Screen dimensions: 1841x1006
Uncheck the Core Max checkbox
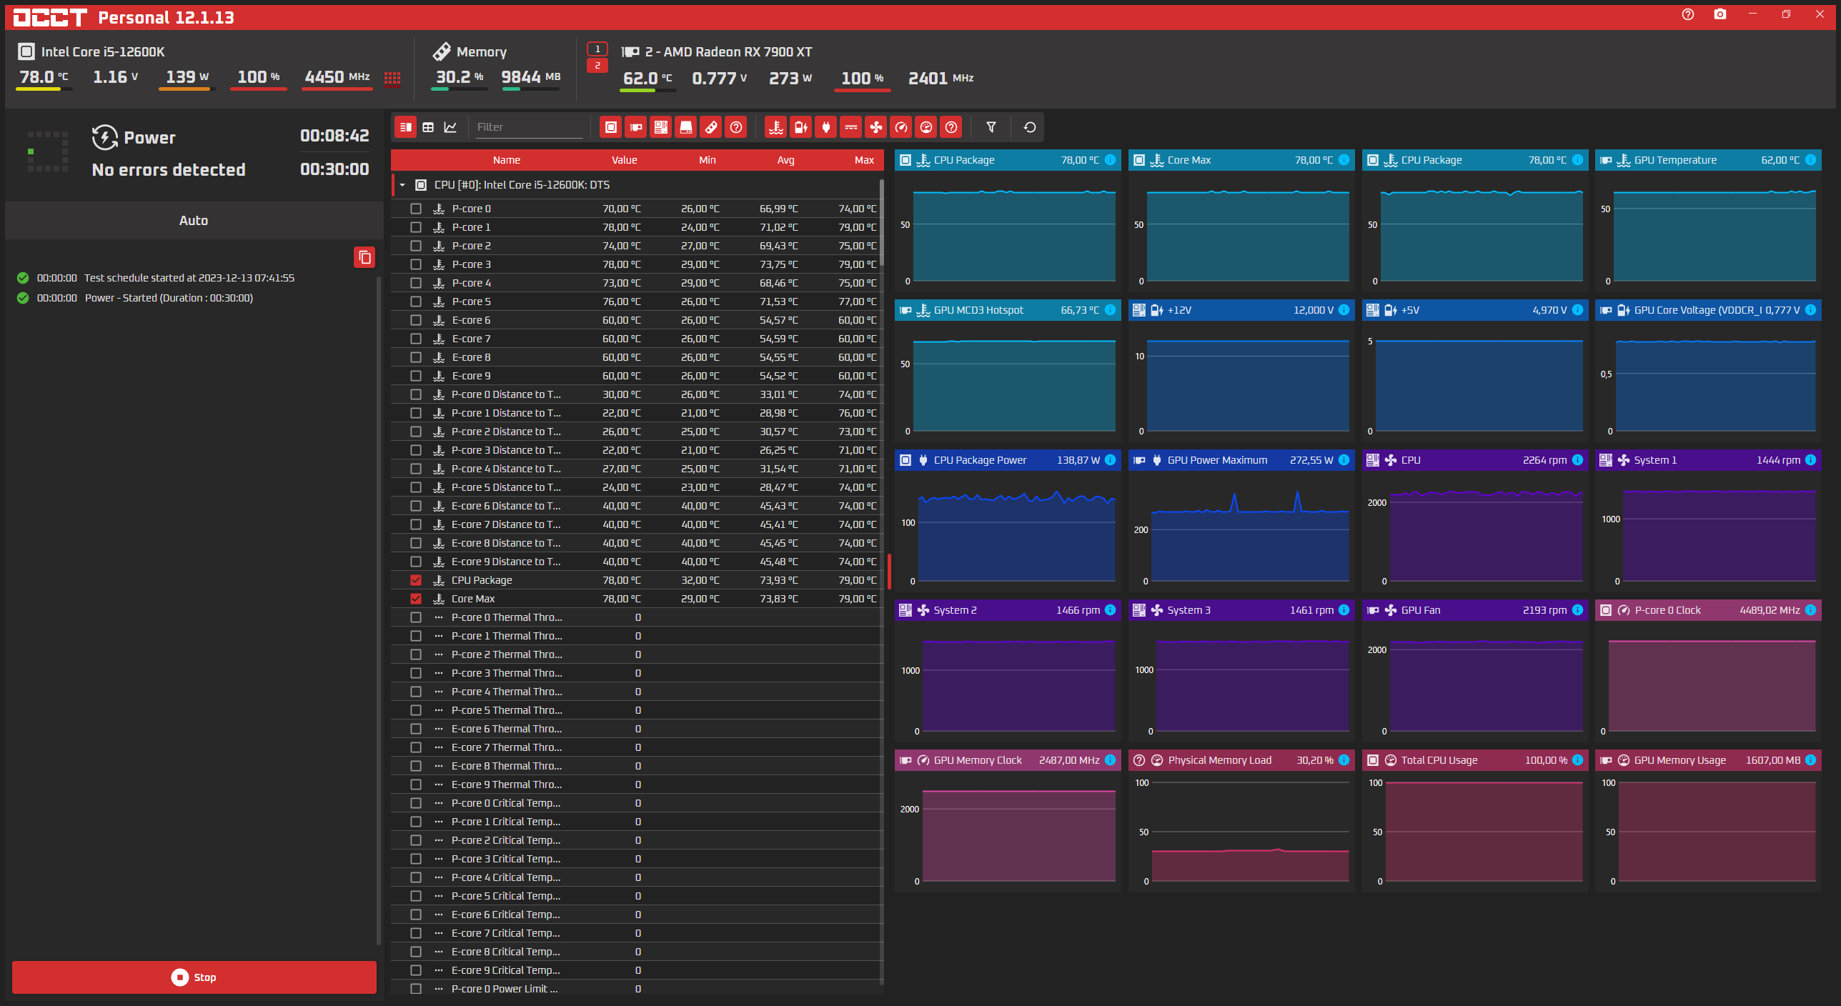click(x=416, y=599)
